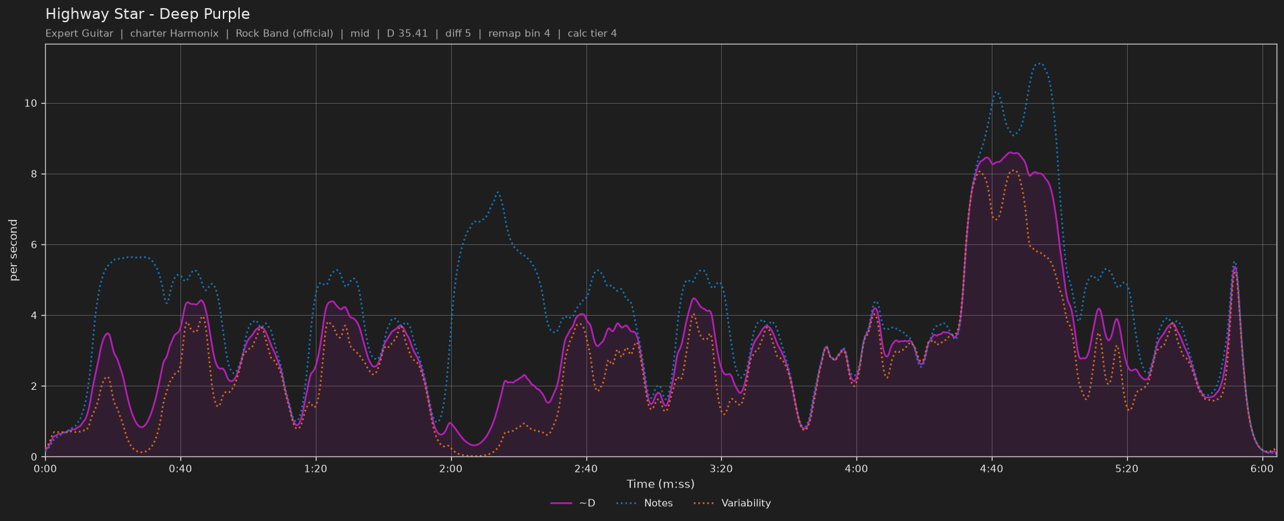Image resolution: width=1284 pixels, height=521 pixels.
Task: Click the '0' y-axis tick label
Action: [34, 457]
